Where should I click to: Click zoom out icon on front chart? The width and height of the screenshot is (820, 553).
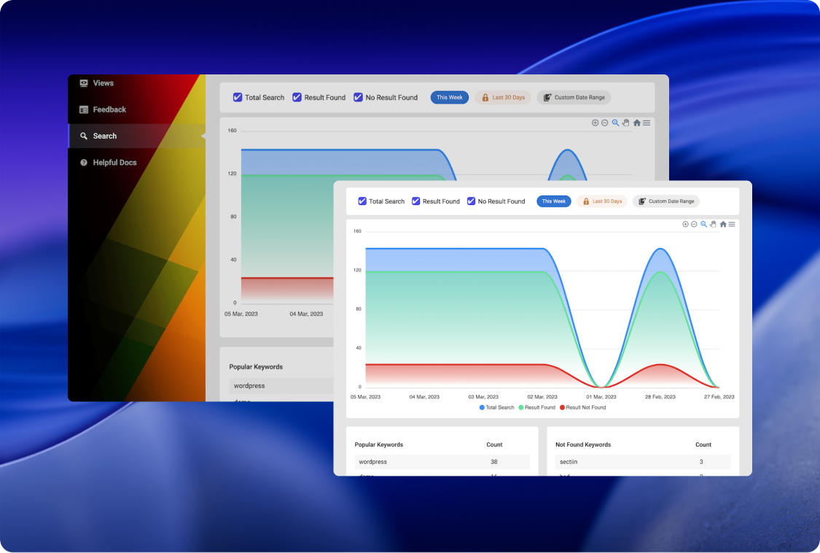(694, 224)
